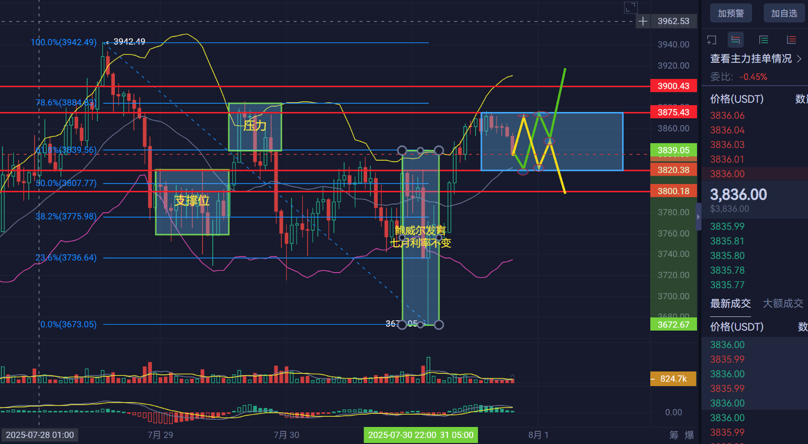Click the 0.0%(3673.05) Fibonacci label
The image size is (808, 444).
[68, 324]
